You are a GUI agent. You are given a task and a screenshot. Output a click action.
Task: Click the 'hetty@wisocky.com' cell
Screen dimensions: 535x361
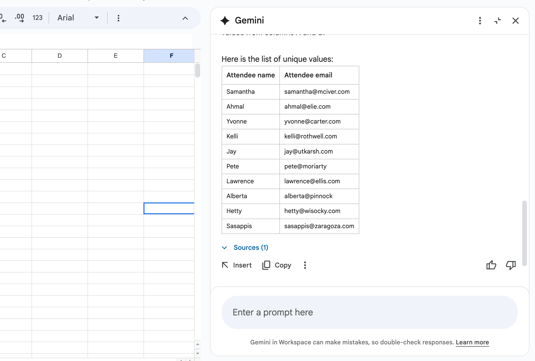[319, 211]
